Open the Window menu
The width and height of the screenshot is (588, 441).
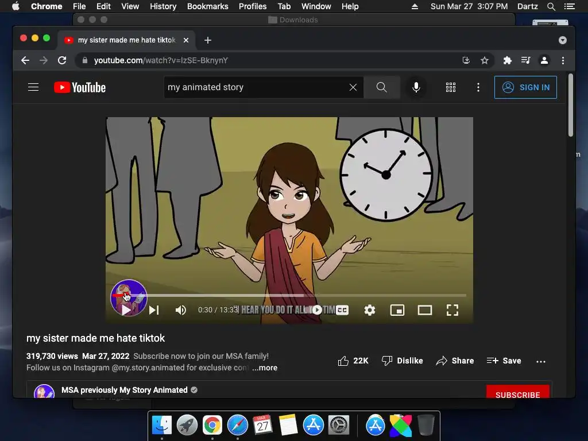point(316,6)
